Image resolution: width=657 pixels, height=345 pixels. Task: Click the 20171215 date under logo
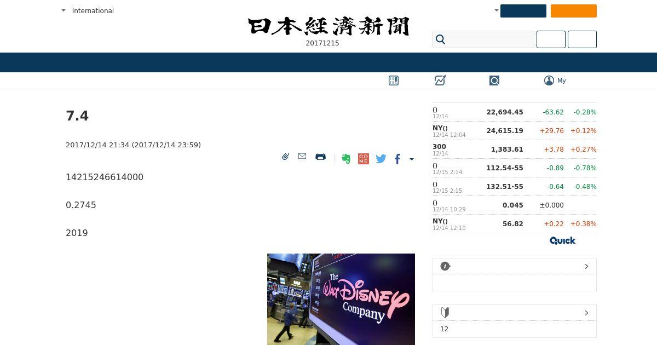322,43
